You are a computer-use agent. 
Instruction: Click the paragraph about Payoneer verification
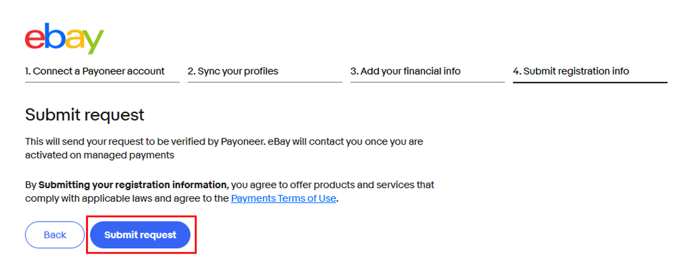(224, 148)
